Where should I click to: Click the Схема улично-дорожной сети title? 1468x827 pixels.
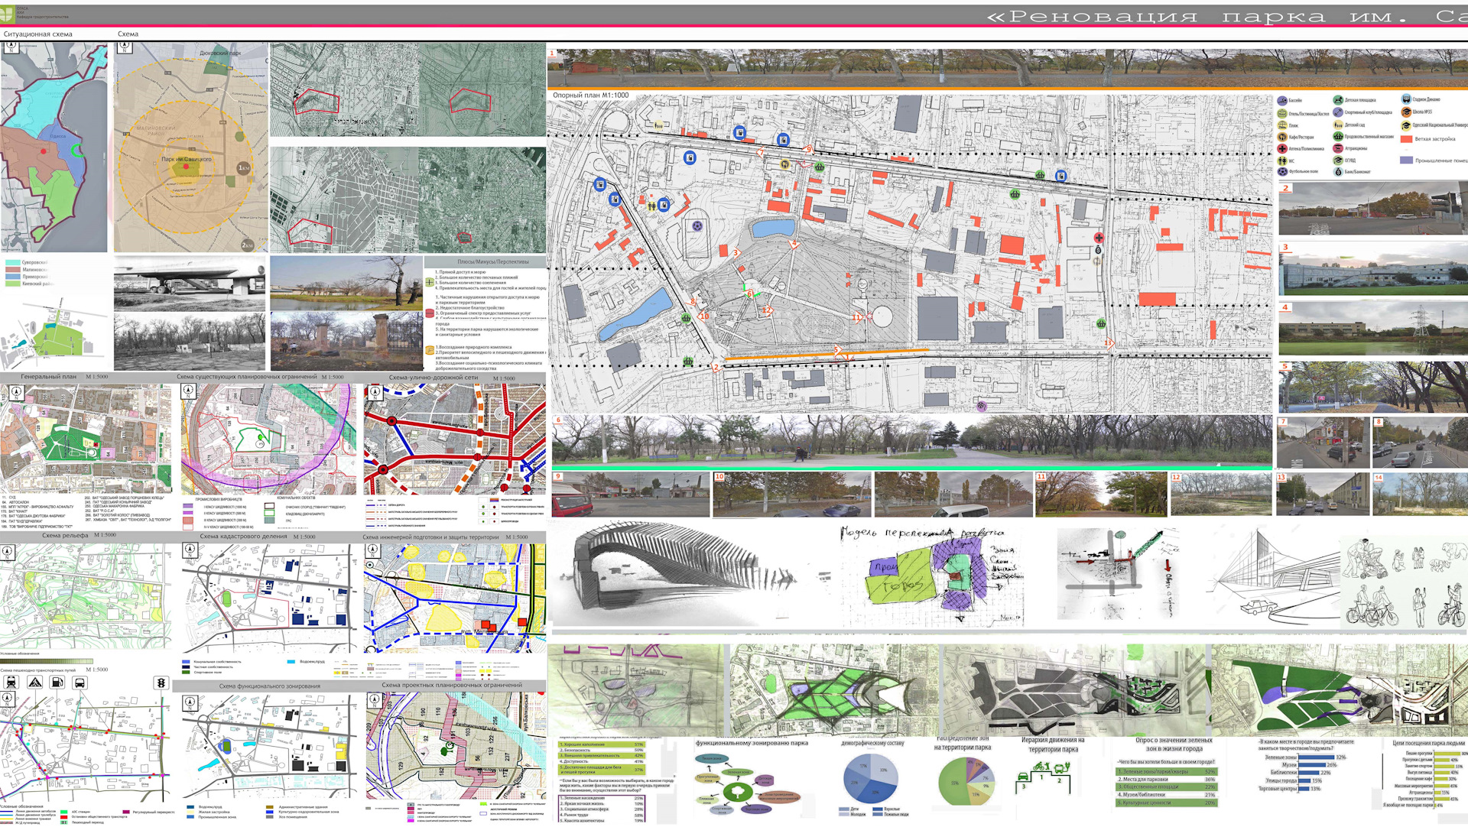pos(434,378)
